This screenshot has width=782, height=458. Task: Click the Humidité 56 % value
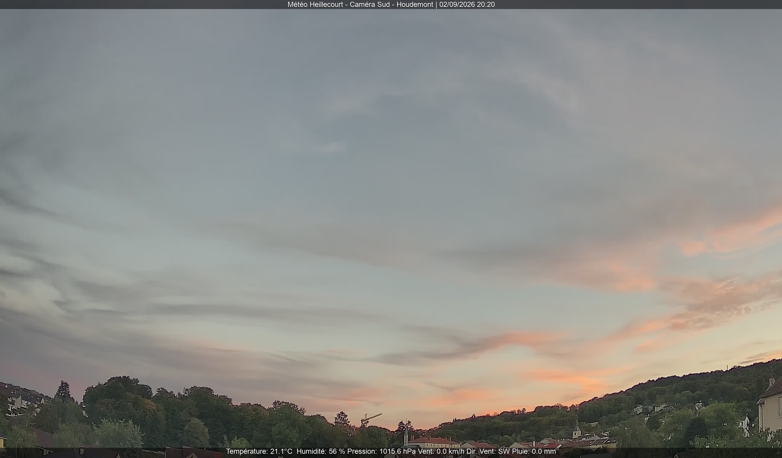click(321, 451)
